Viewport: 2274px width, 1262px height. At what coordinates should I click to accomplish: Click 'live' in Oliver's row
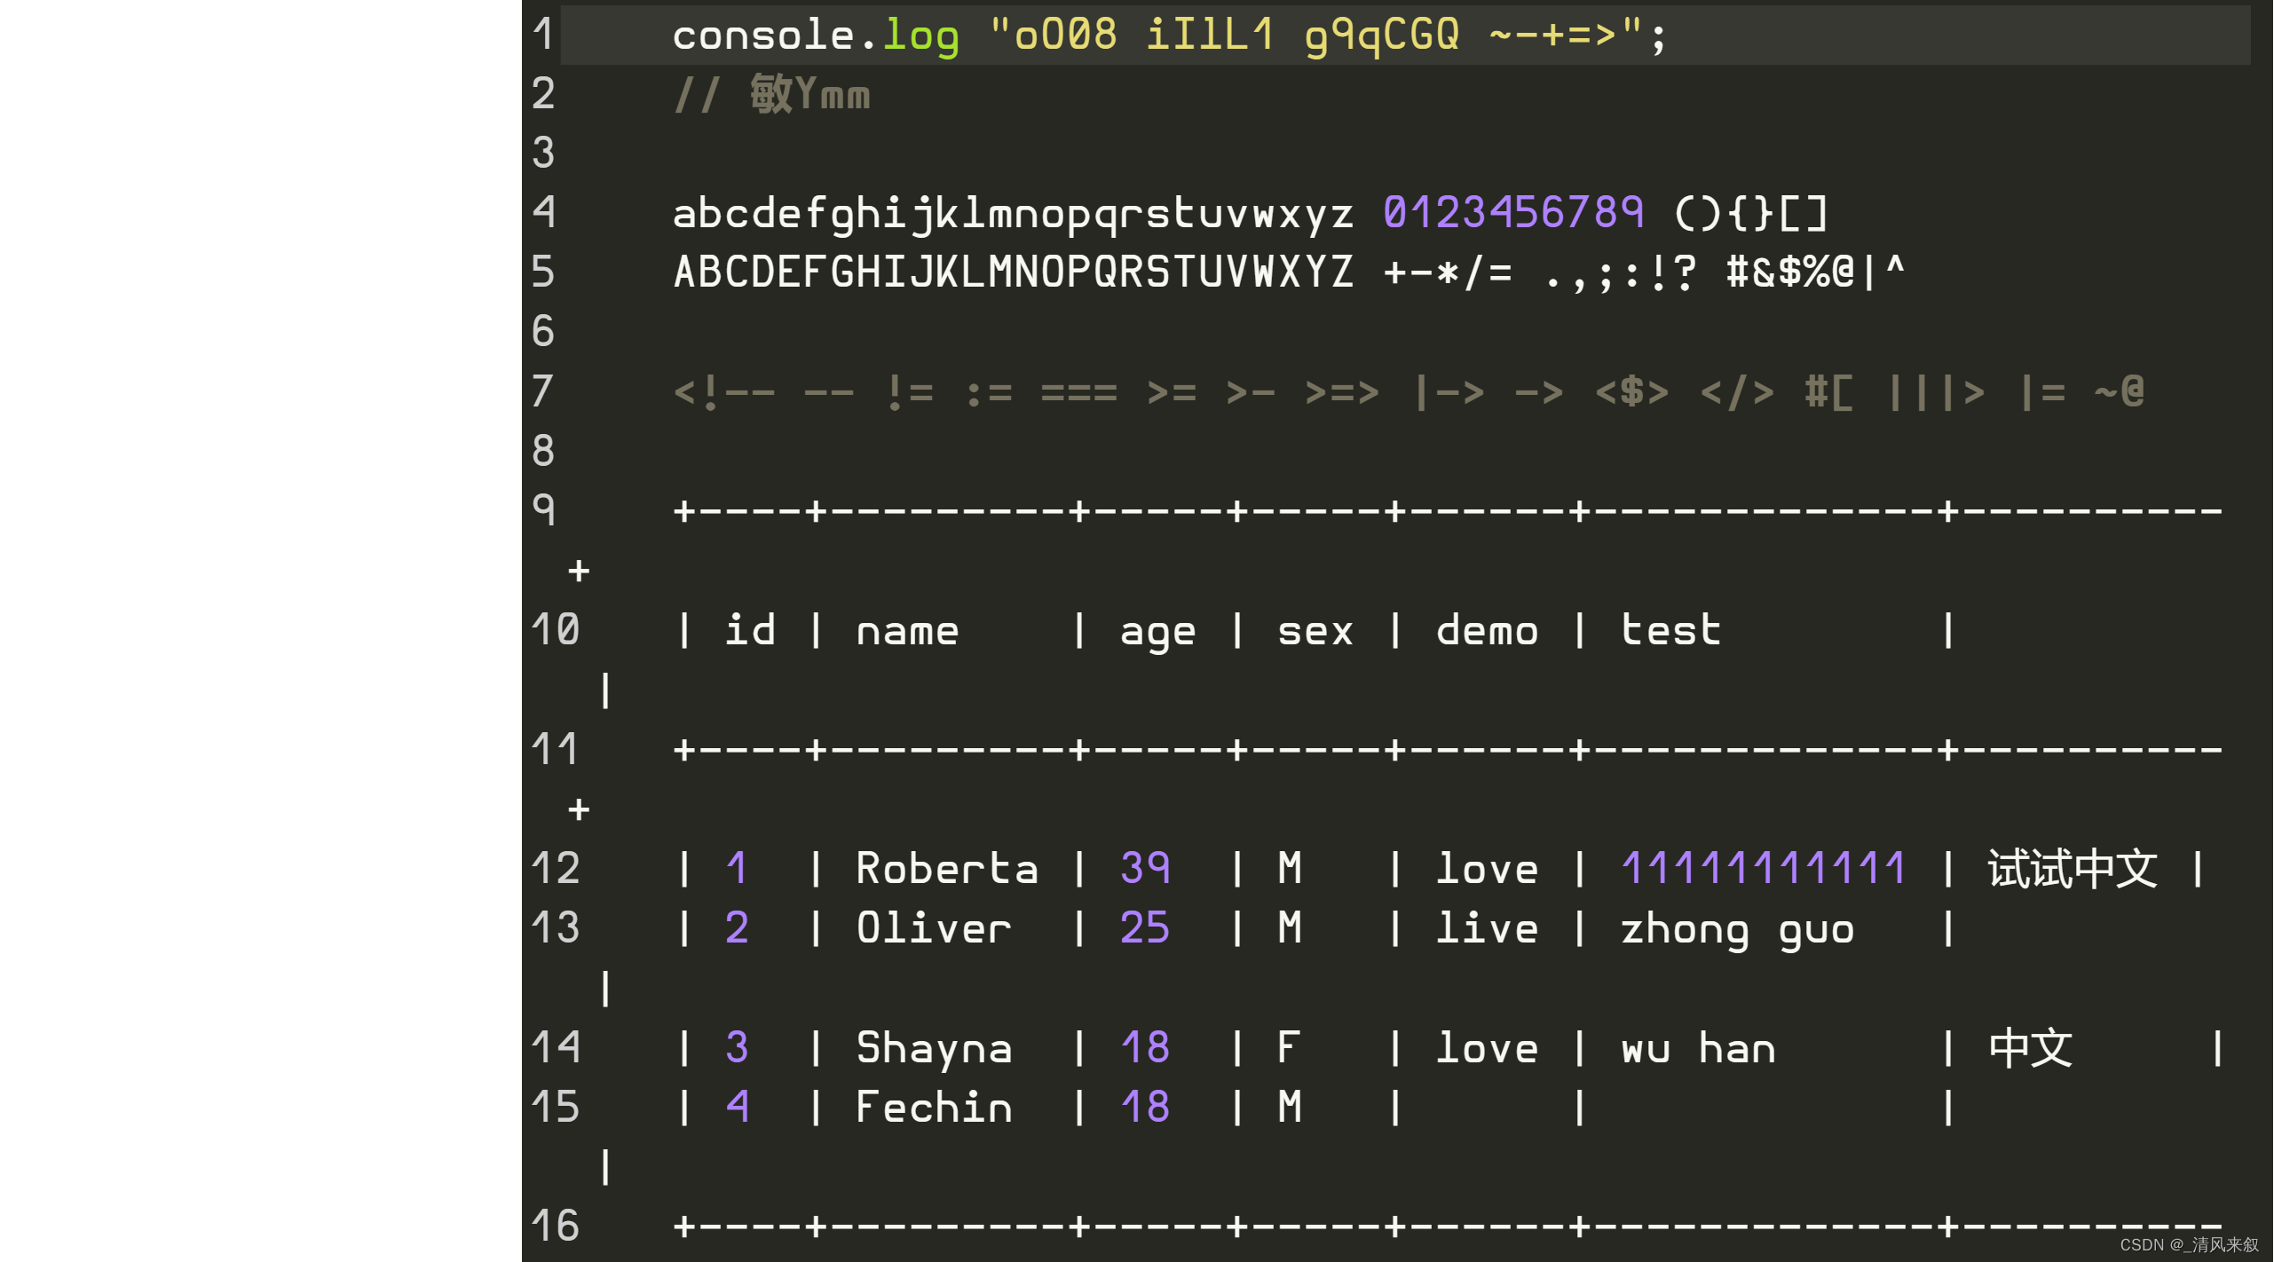pos(1487,927)
